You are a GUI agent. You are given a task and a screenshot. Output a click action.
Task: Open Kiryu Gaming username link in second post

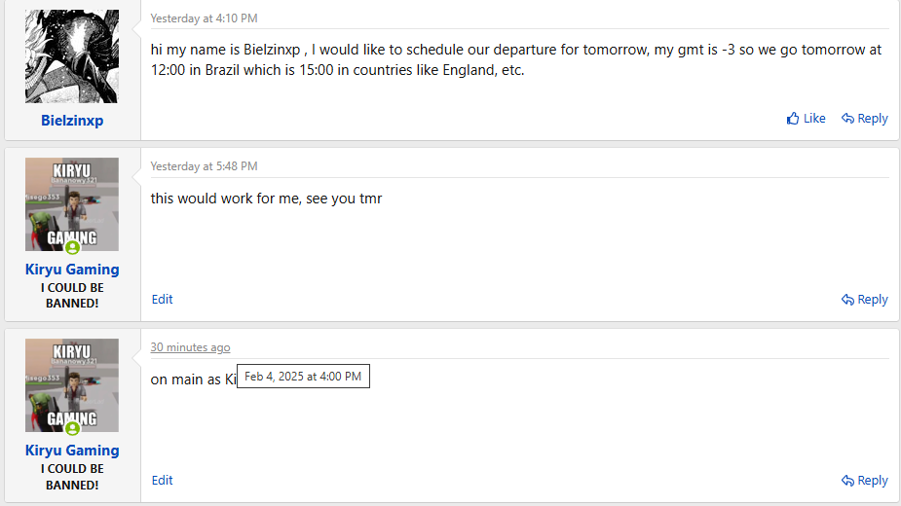click(x=72, y=270)
